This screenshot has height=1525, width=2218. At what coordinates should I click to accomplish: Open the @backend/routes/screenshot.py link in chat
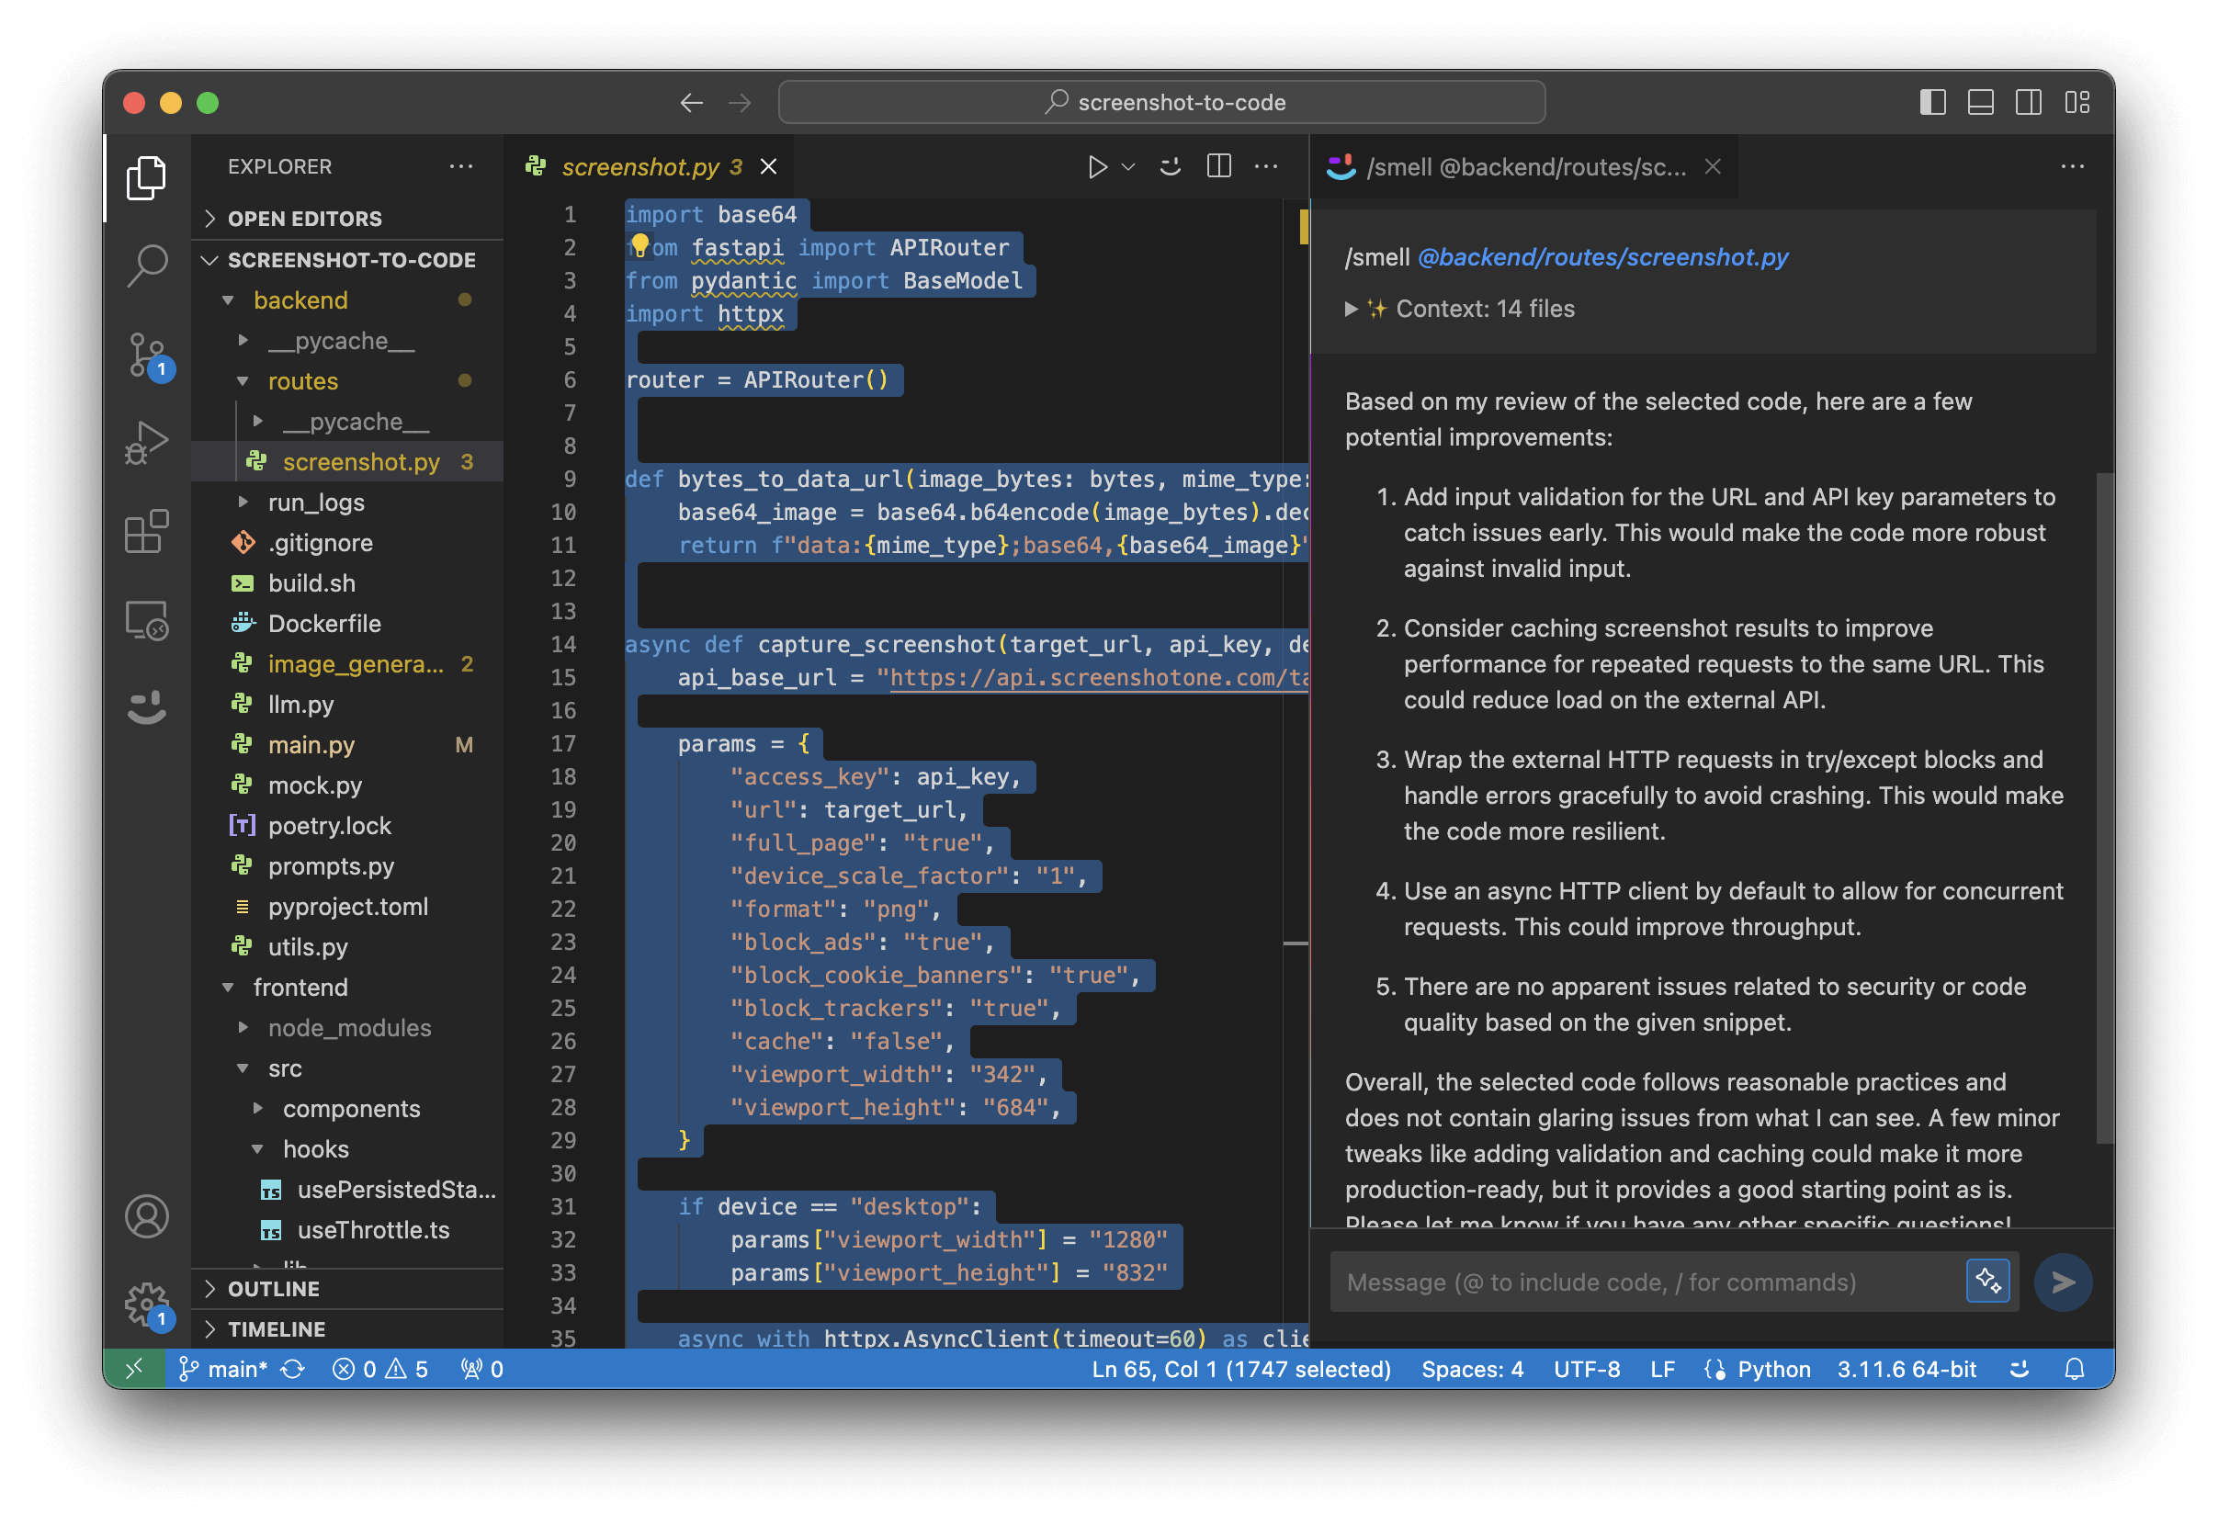click(1602, 257)
